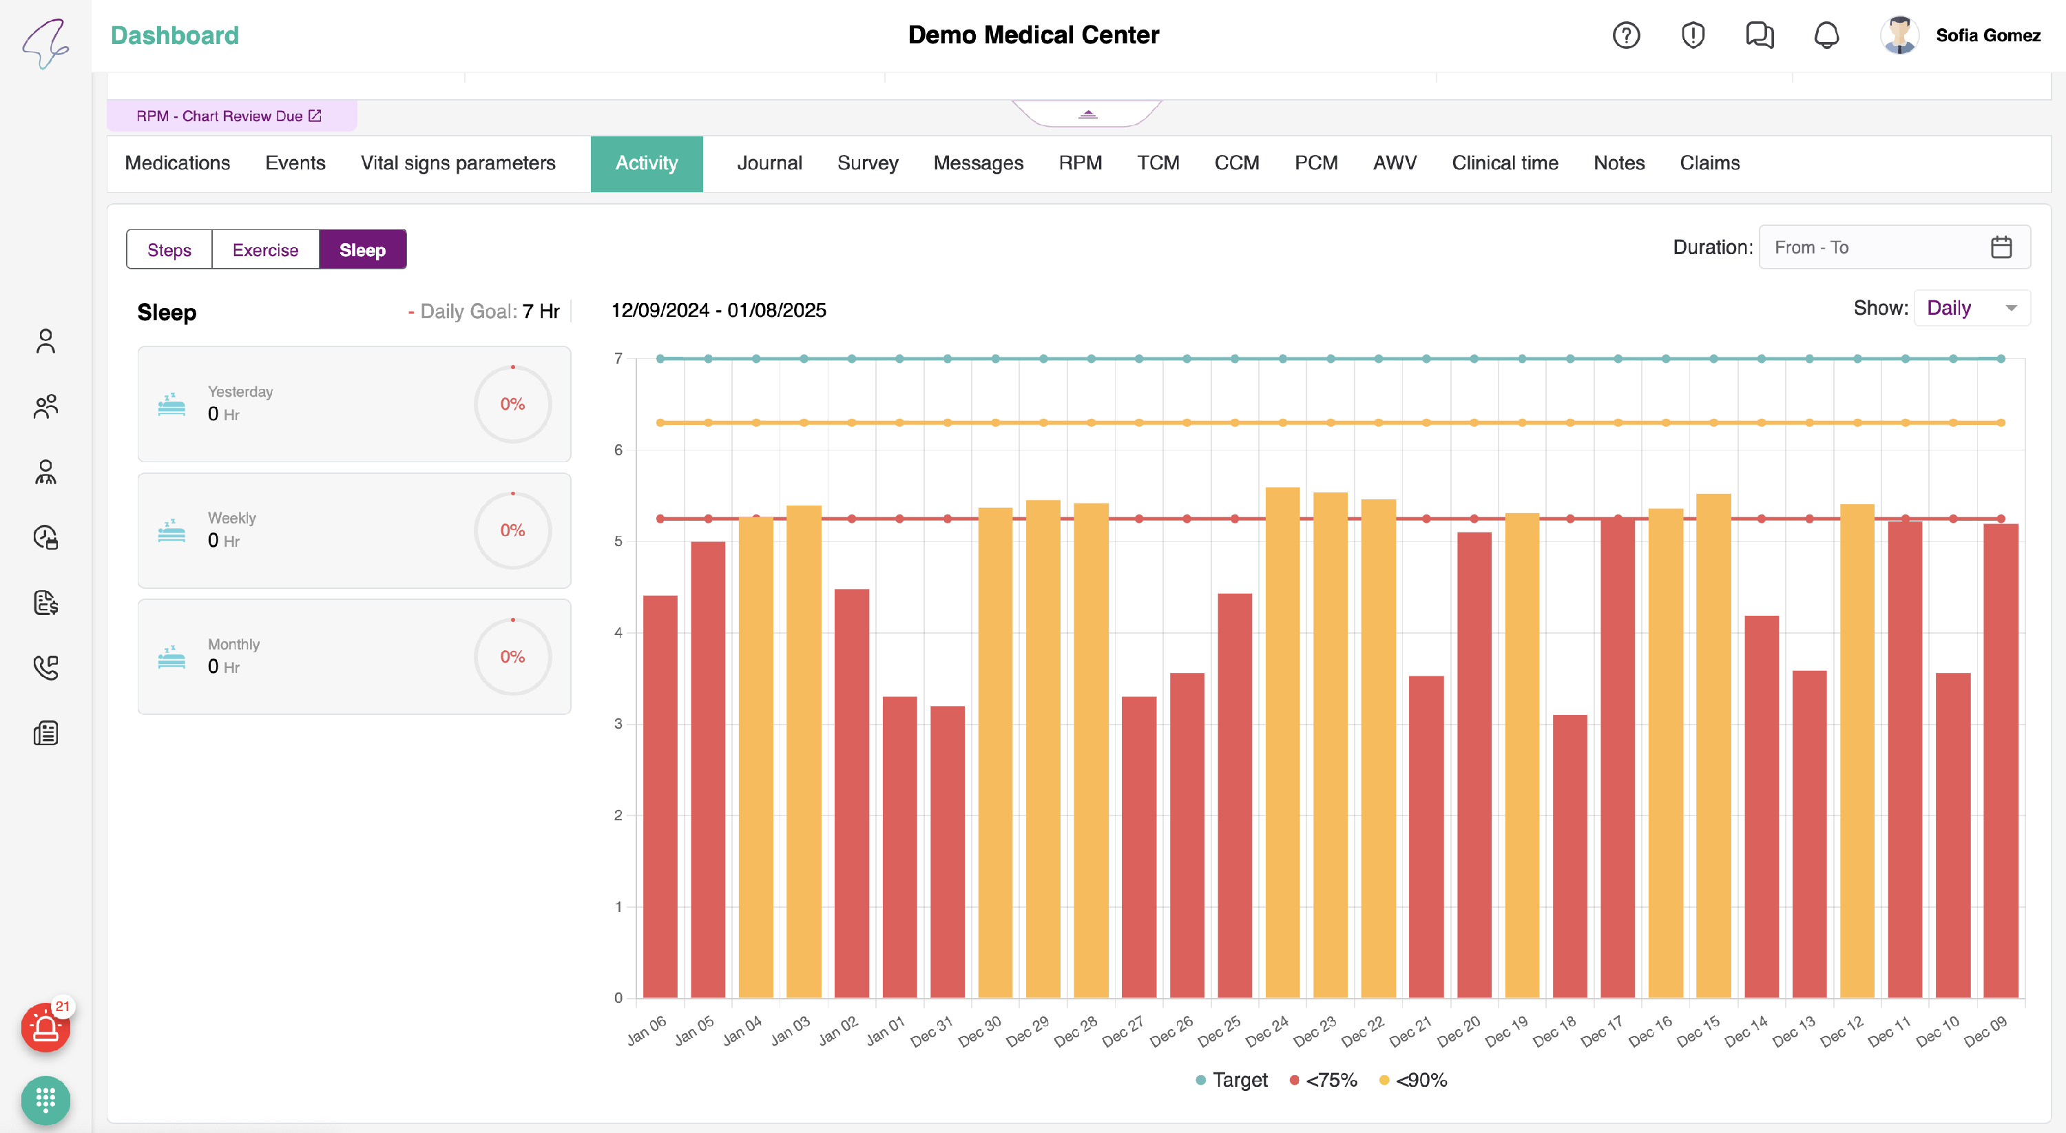Open the green dial pad button
This screenshot has height=1133, width=2066.
tap(45, 1099)
